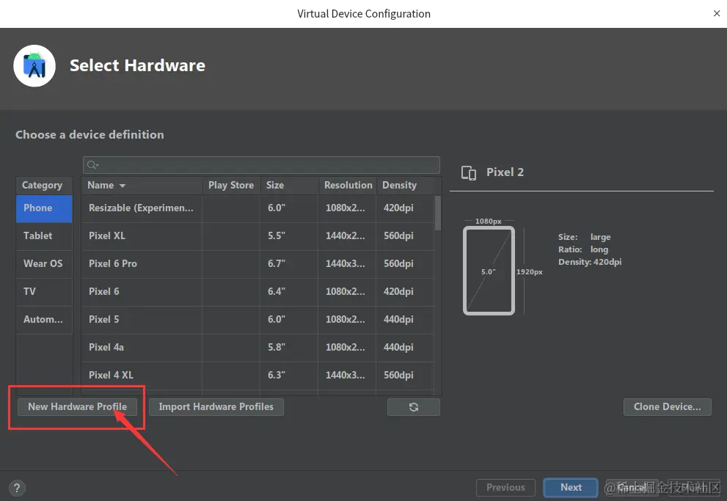Click the Android Studio logo icon

click(x=34, y=66)
